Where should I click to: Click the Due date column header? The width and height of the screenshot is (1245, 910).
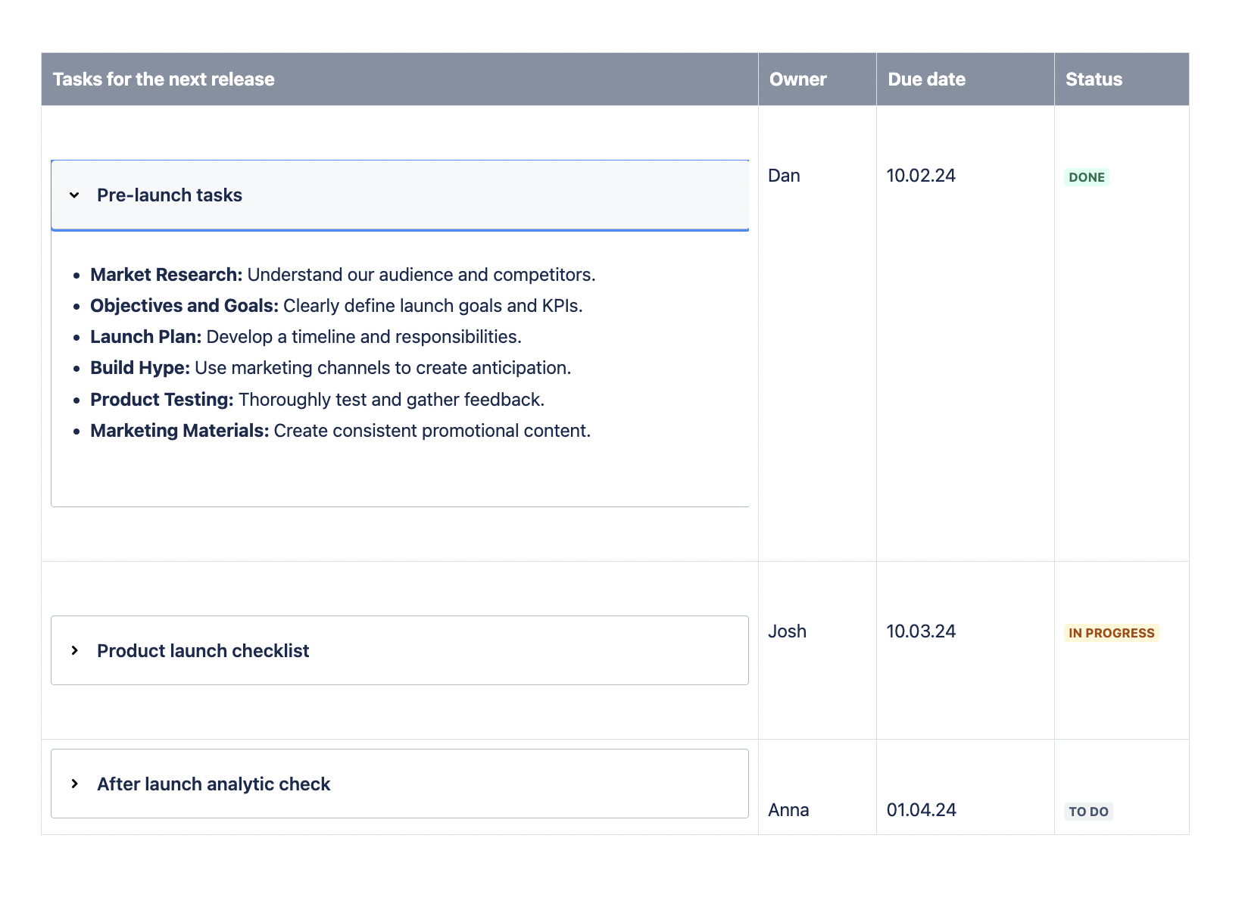[x=925, y=79]
